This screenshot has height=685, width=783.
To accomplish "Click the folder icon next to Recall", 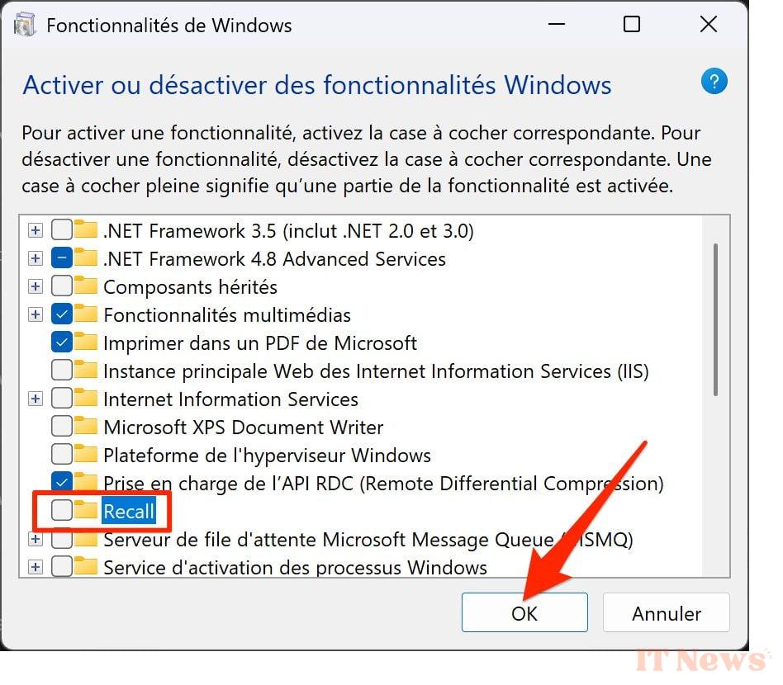I will (x=86, y=510).
